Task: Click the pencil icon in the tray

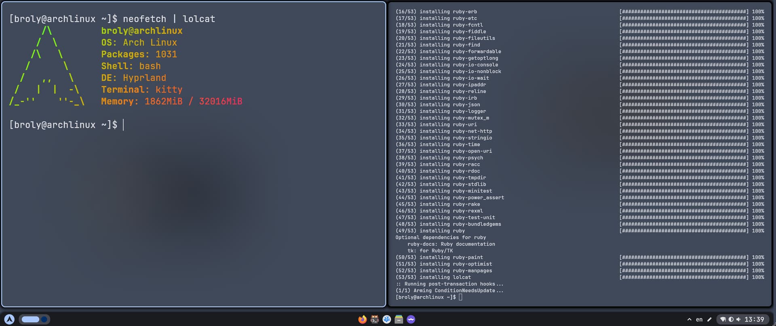Action: click(x=709, y=320)
